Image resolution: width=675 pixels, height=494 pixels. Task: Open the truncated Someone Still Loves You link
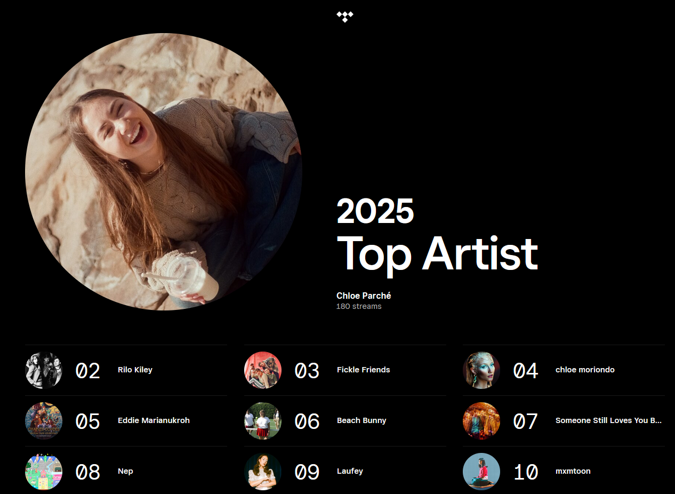(608, 420)
